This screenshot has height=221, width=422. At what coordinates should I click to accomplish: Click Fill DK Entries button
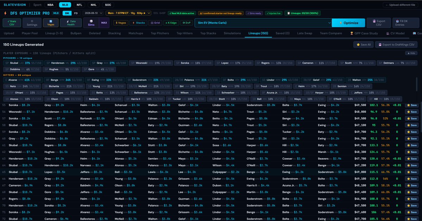coord(405,23)
